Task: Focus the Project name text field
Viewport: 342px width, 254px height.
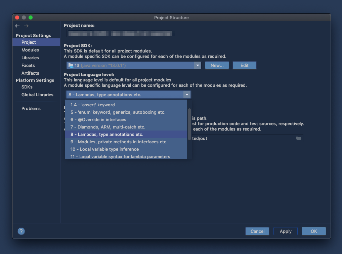Action: 140,33
